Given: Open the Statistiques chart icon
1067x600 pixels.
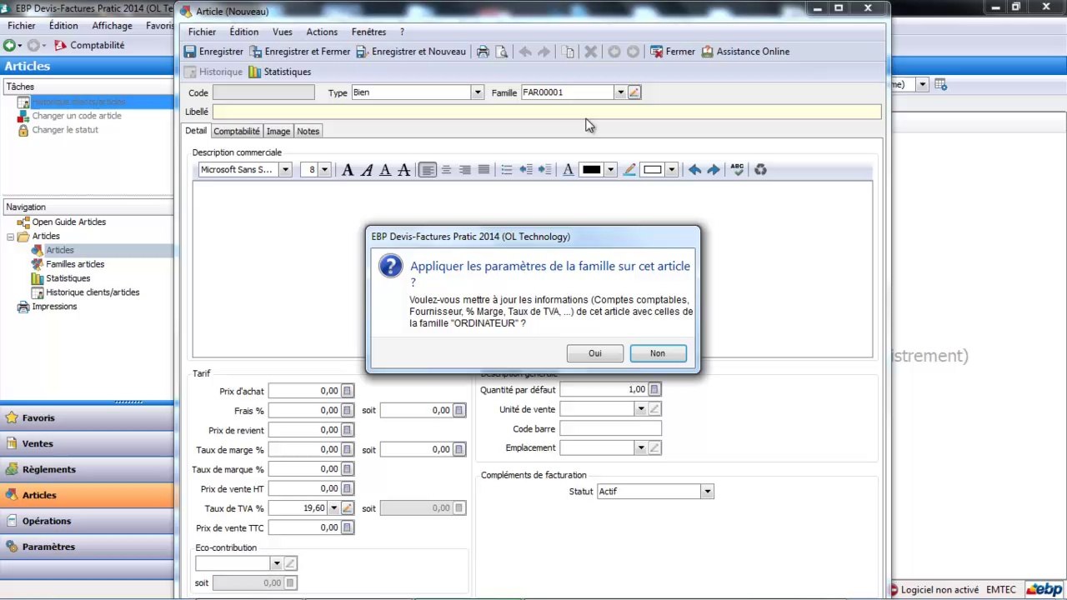Looking at the screenshot, I should coord(254,72).
